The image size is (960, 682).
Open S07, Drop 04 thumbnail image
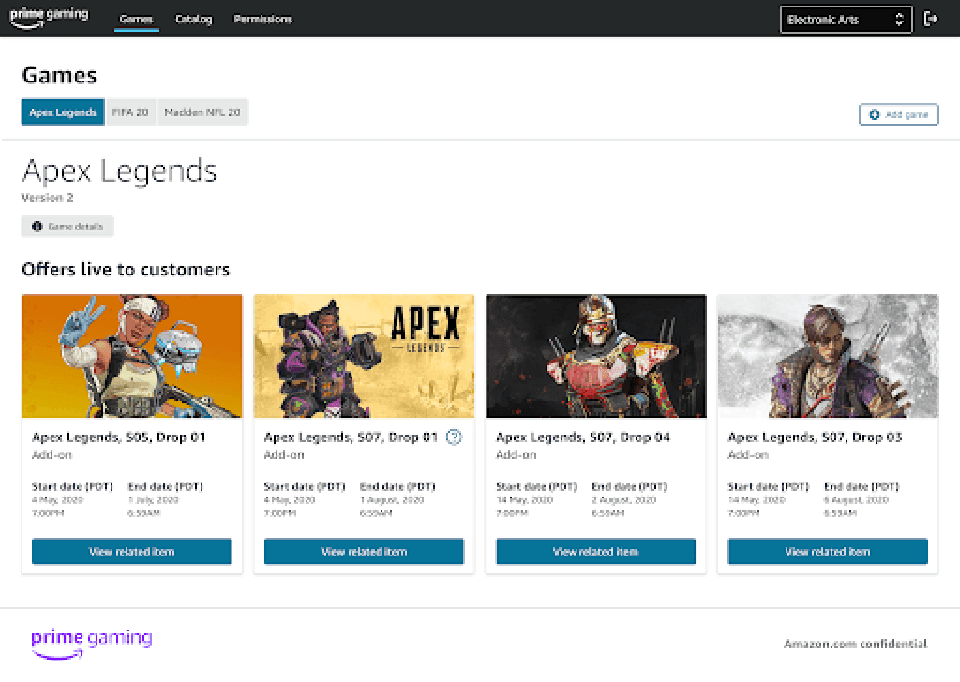point(595,356)
